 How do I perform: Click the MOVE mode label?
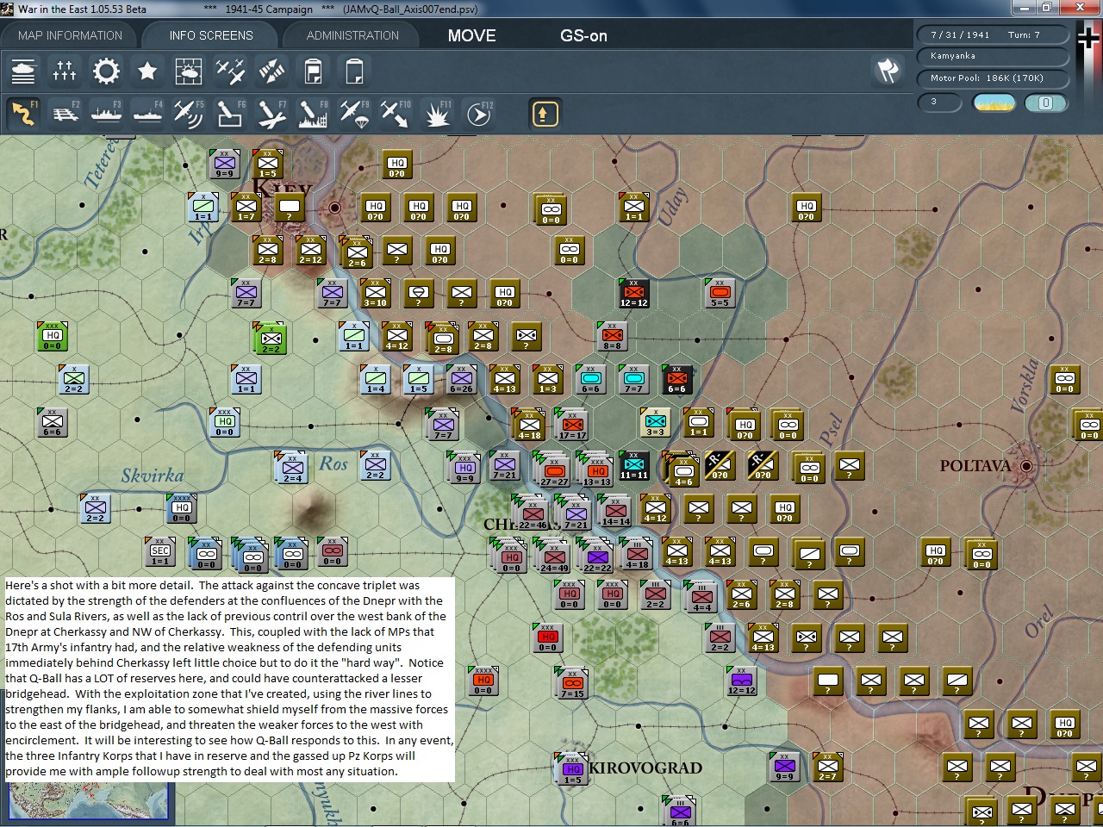pos(471,35)
